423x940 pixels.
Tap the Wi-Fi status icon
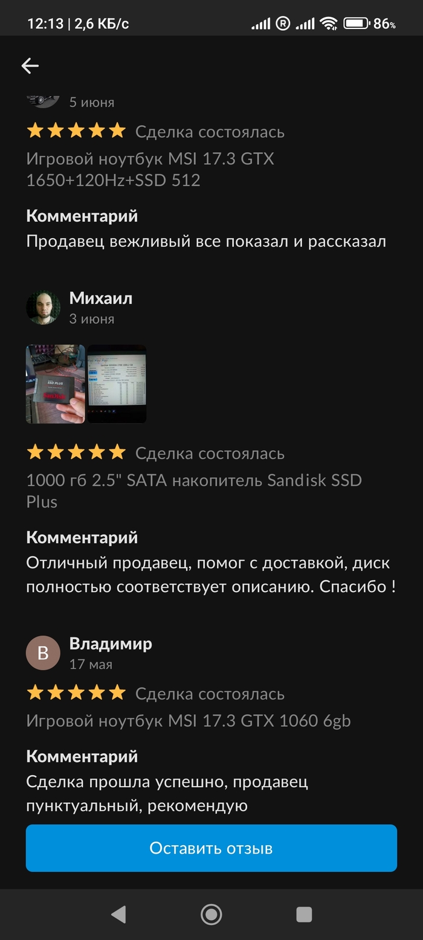329,24
